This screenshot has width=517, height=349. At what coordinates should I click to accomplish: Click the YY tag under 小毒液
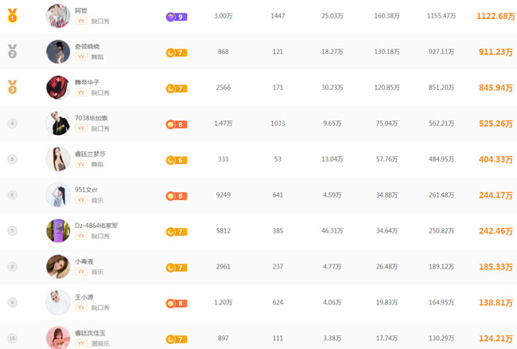[x=81, y=272]
